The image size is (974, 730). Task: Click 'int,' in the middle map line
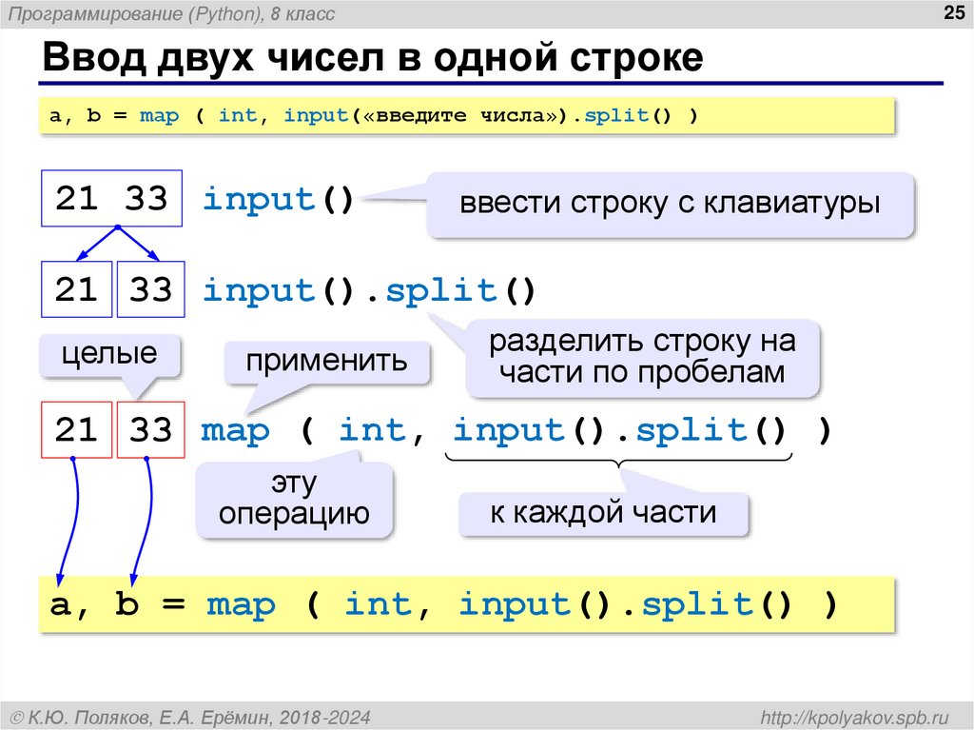click(382, 430)
